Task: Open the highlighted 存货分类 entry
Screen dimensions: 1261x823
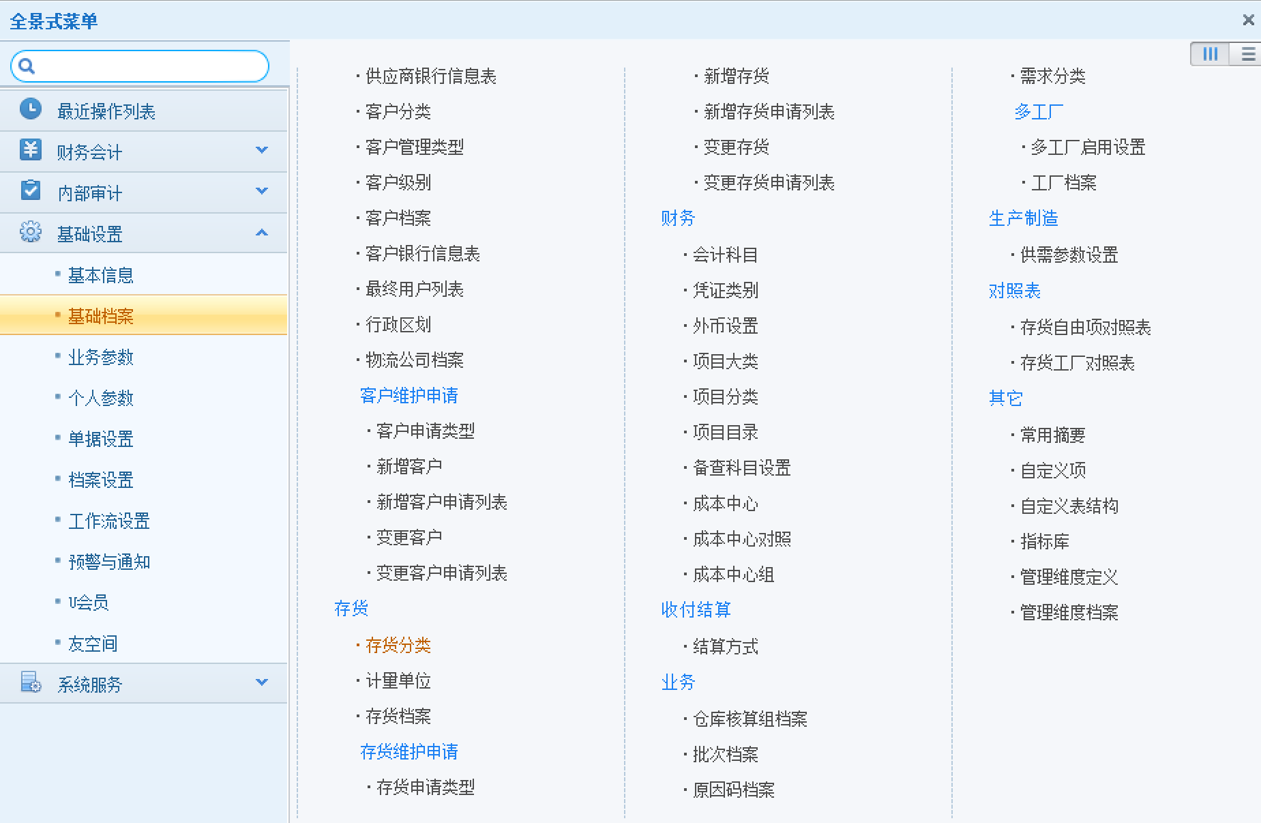Action: coord(398,645)
